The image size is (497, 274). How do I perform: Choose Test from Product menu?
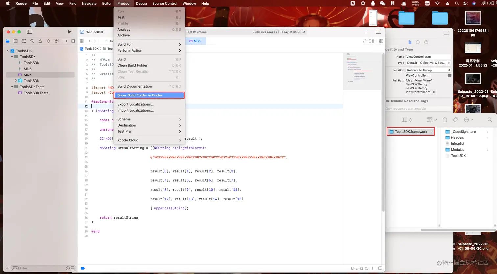[149, 17]
